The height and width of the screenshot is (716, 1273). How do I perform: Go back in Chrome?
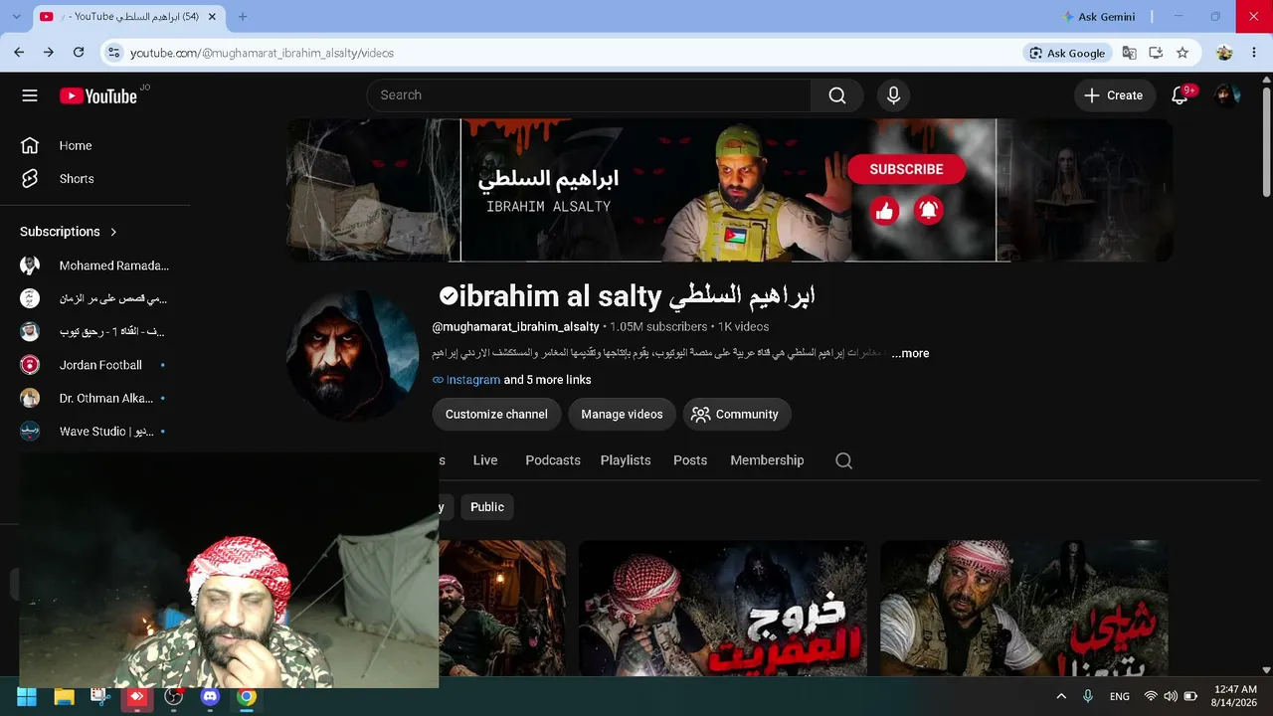pyautogui.click(x=19, y=53)
